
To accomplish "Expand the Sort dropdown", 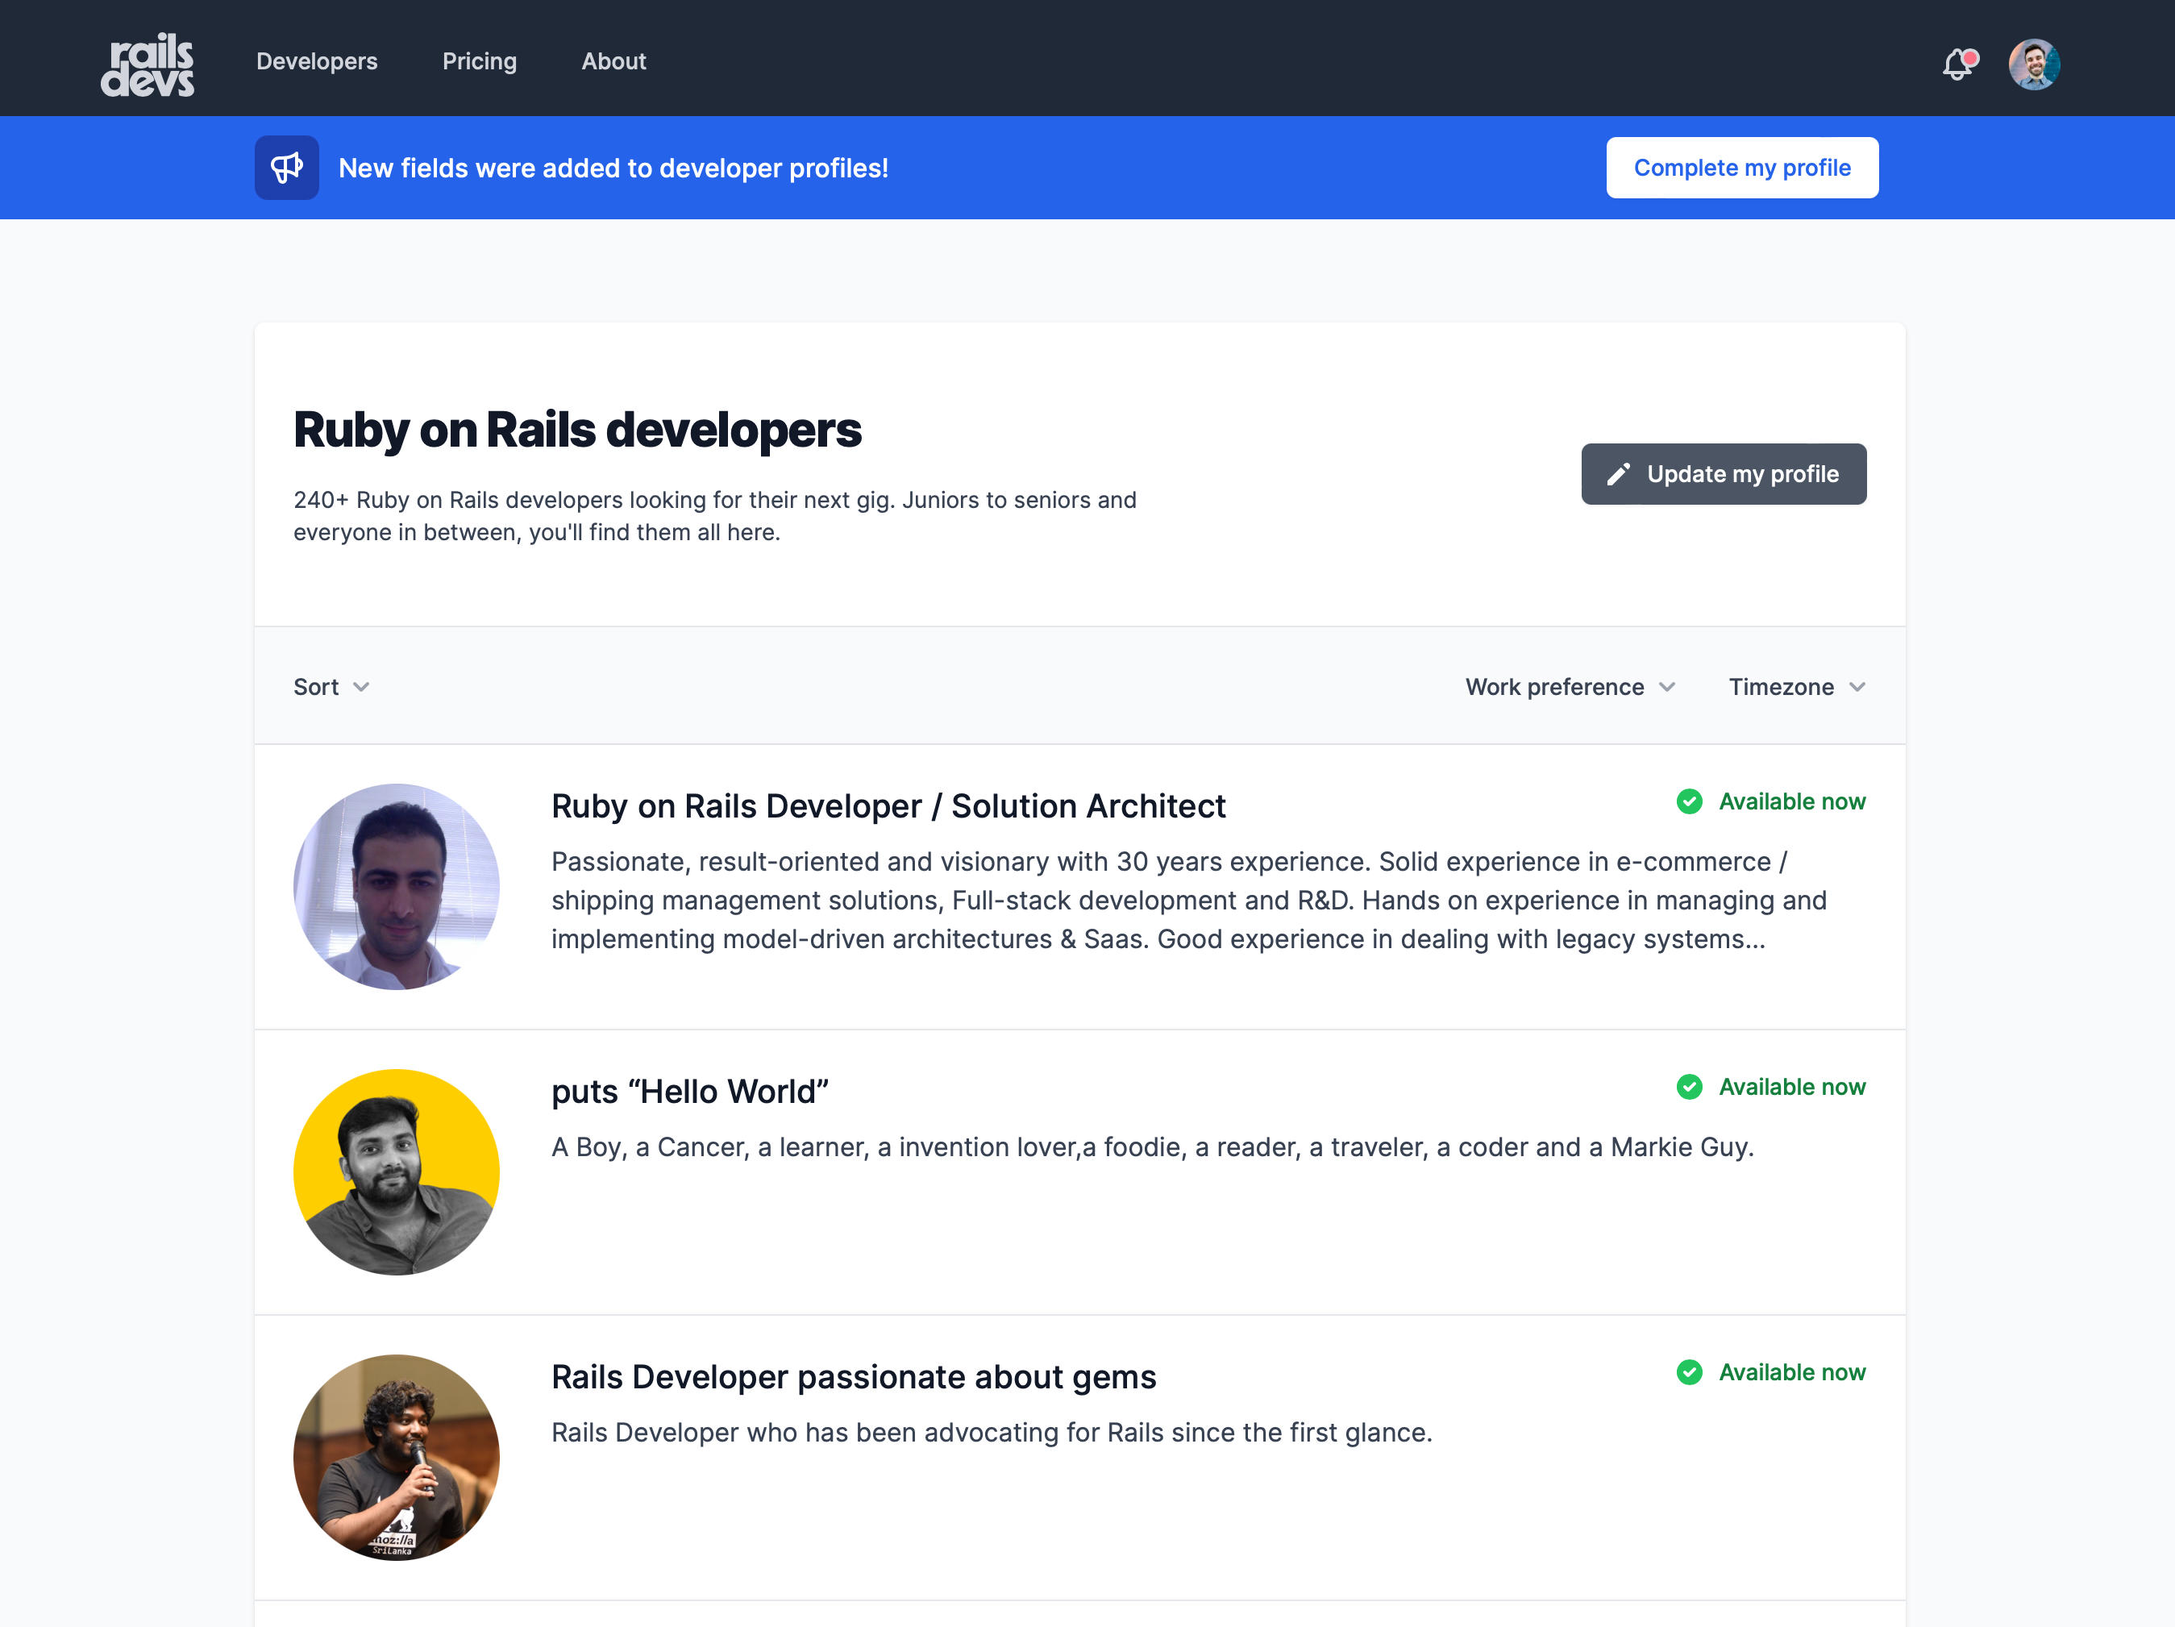I will point(331,687).
